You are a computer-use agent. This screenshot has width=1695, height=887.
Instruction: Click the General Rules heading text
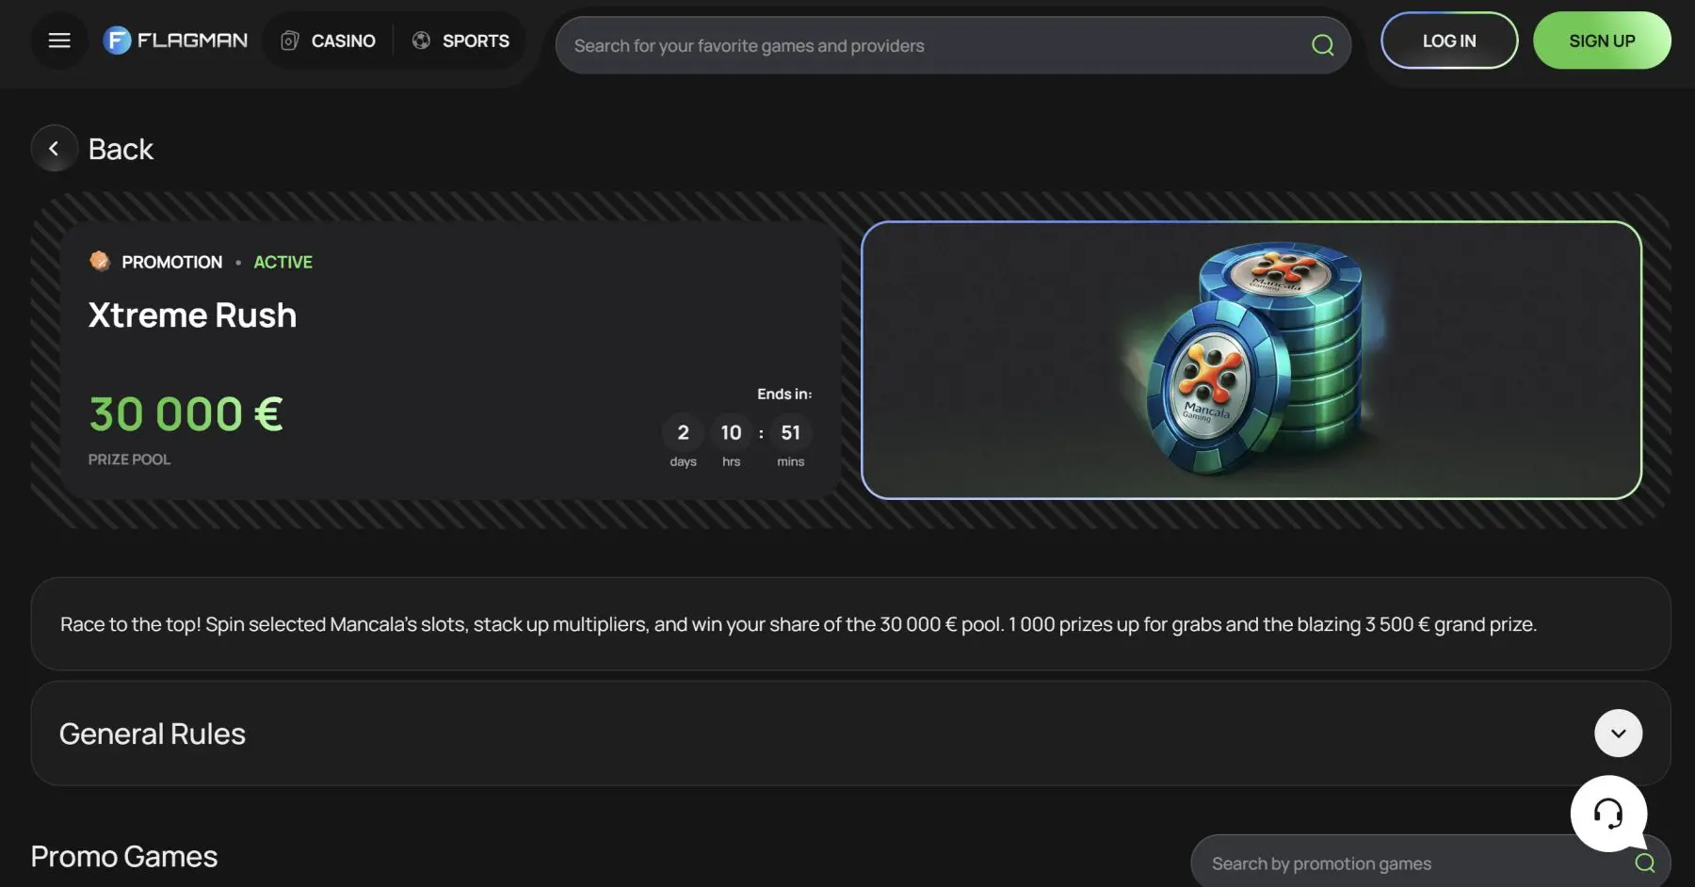point(153,734)
